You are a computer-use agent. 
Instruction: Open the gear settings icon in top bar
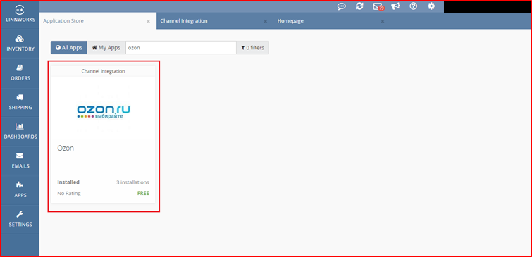[431, 6]
